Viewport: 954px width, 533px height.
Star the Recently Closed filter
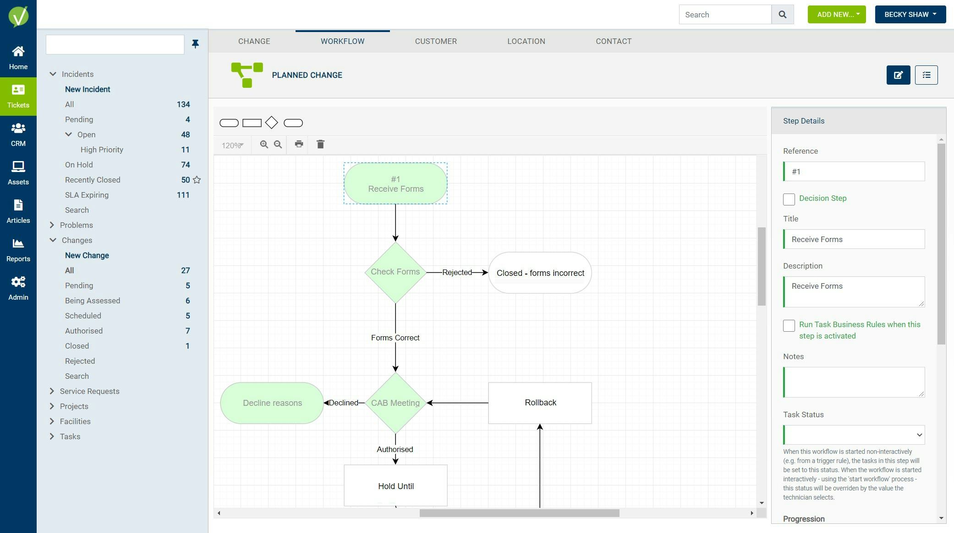pos(197,180)
